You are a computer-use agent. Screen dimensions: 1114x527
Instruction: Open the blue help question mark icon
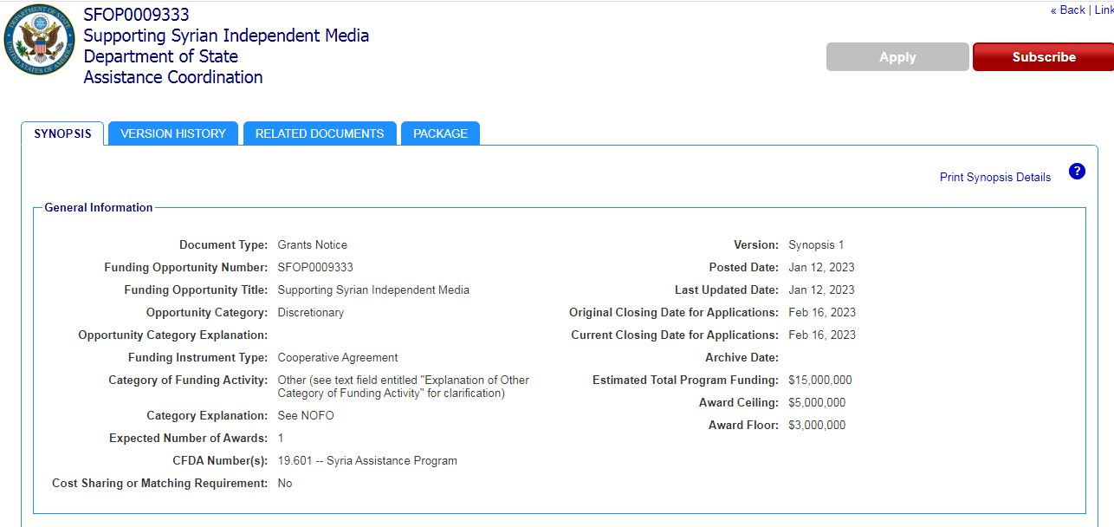1077,171
